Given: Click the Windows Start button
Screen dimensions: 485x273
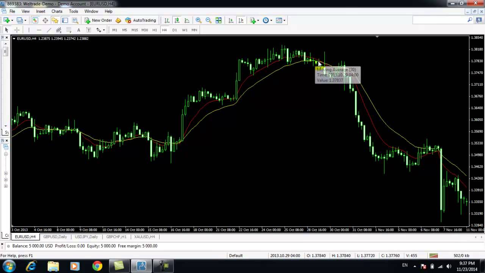Looking at the screenshot, I should point(9,266).
